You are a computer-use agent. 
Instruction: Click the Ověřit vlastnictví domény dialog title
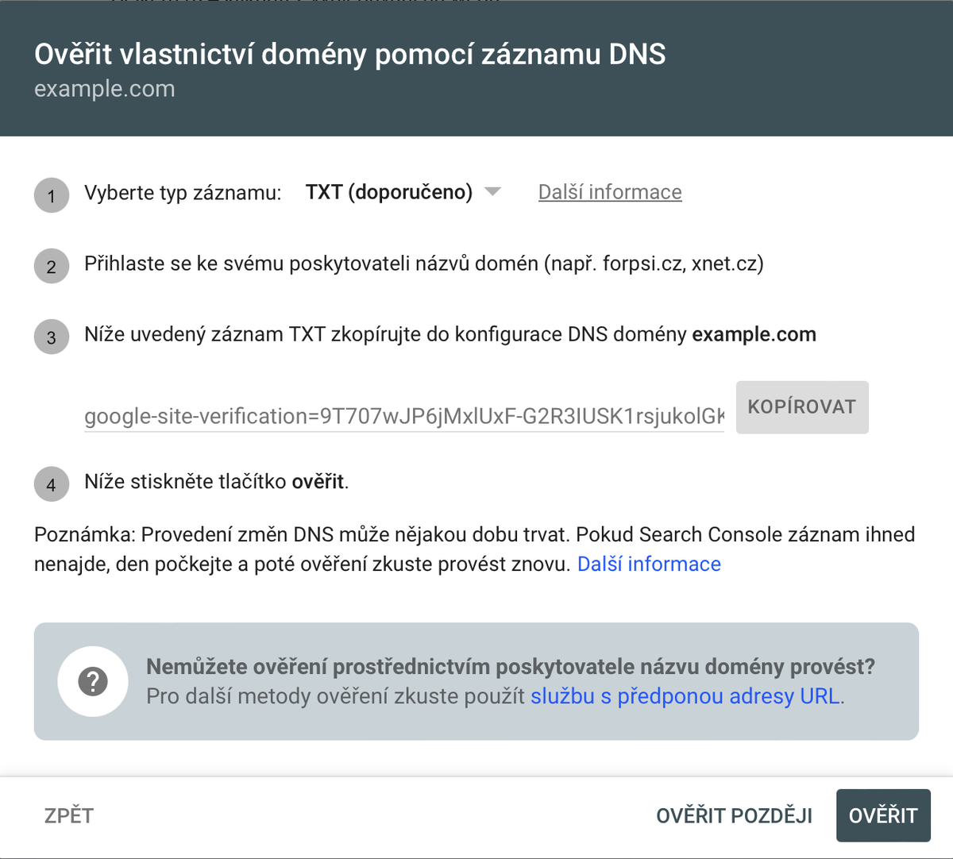350,54
